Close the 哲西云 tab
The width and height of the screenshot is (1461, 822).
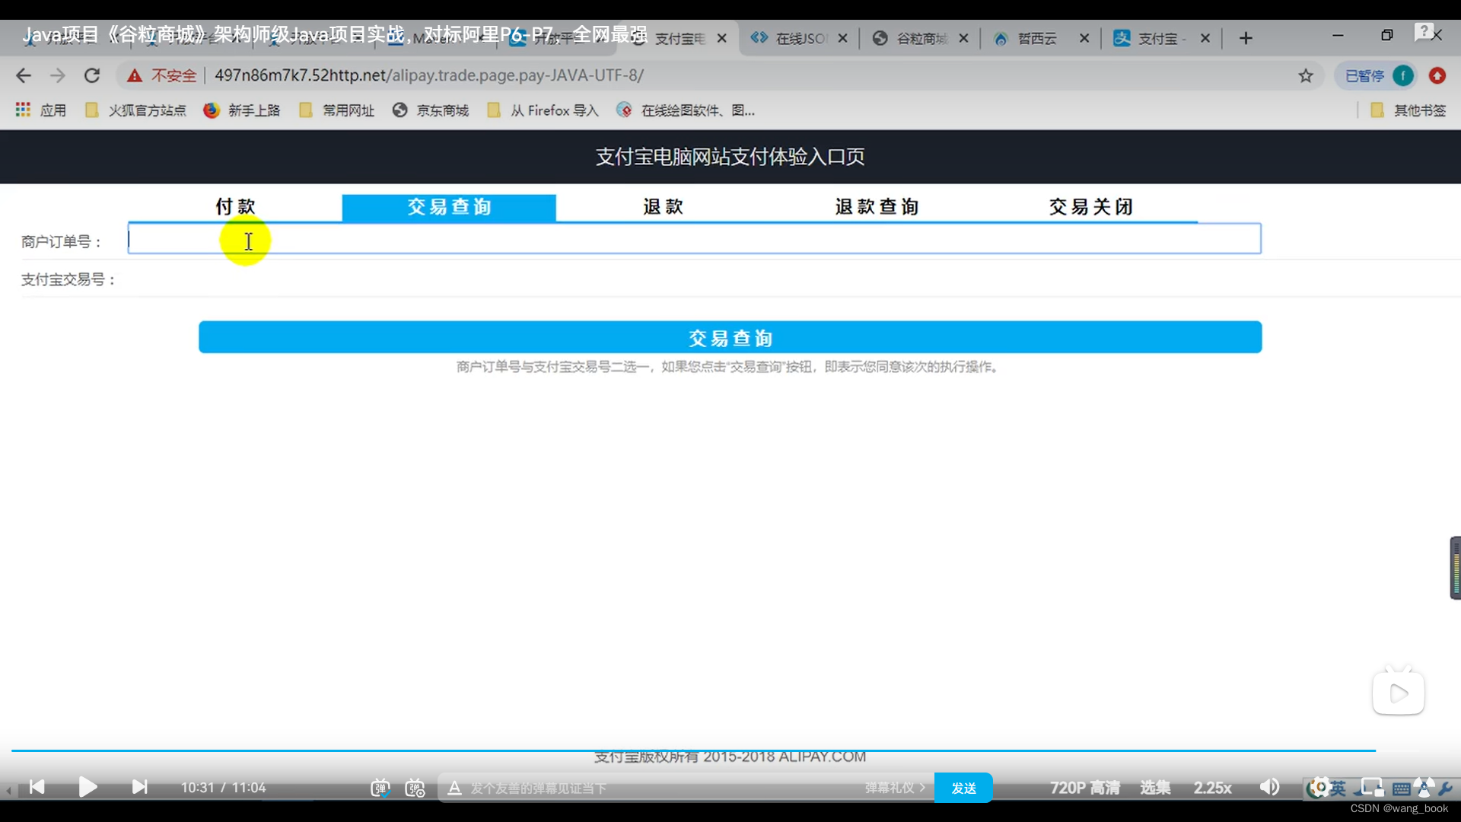point(1084,38)
